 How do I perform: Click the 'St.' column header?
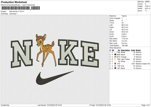(119, 50)
